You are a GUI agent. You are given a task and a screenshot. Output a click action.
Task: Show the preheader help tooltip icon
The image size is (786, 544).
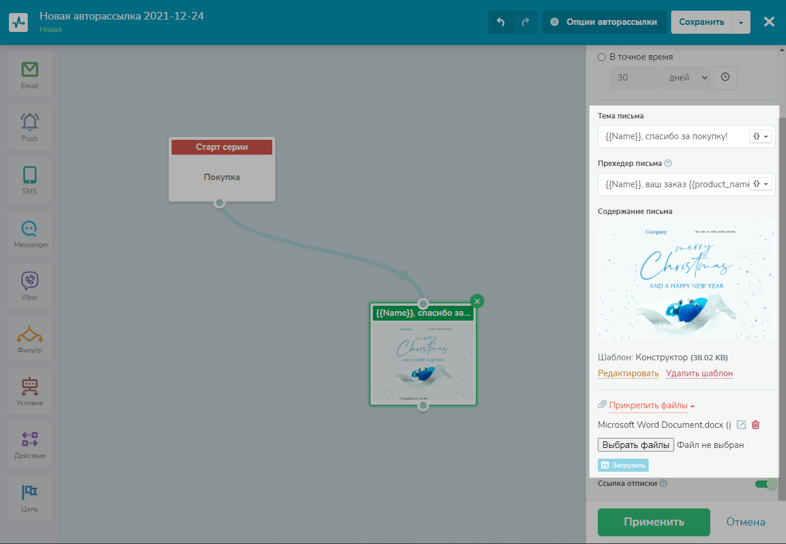coord(668,163)
